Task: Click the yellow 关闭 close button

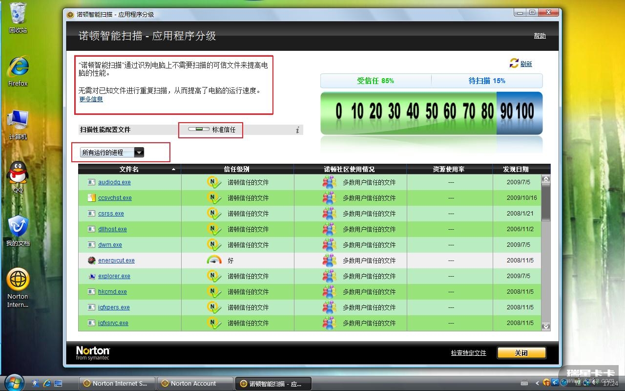Action: pos(521,353)
